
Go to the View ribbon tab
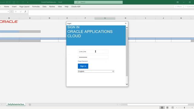click(x=60, y=7)
